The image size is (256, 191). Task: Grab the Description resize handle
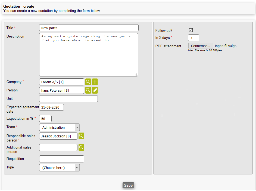(x=136, y=75)
